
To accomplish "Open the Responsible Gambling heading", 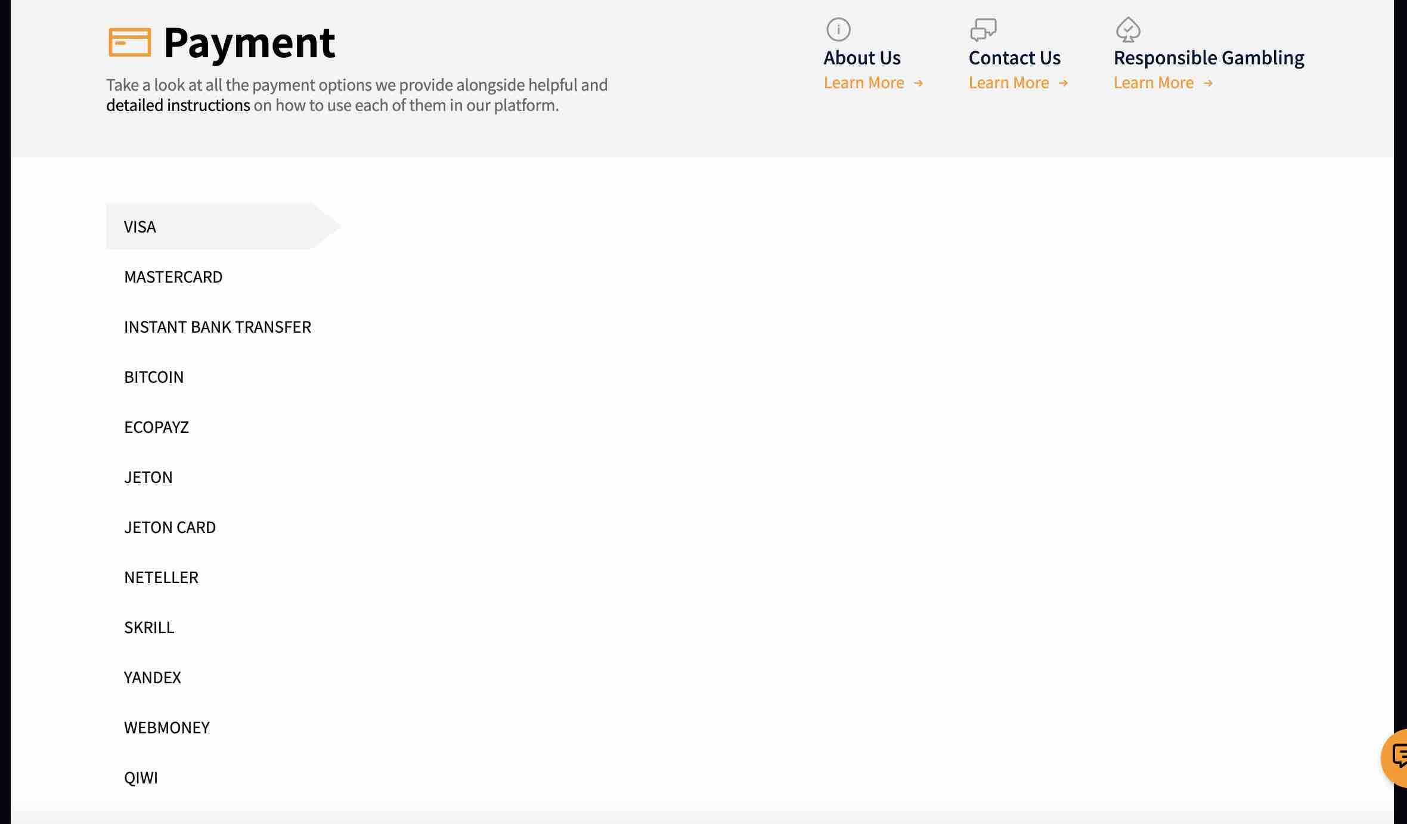I will coord(1209,58).
